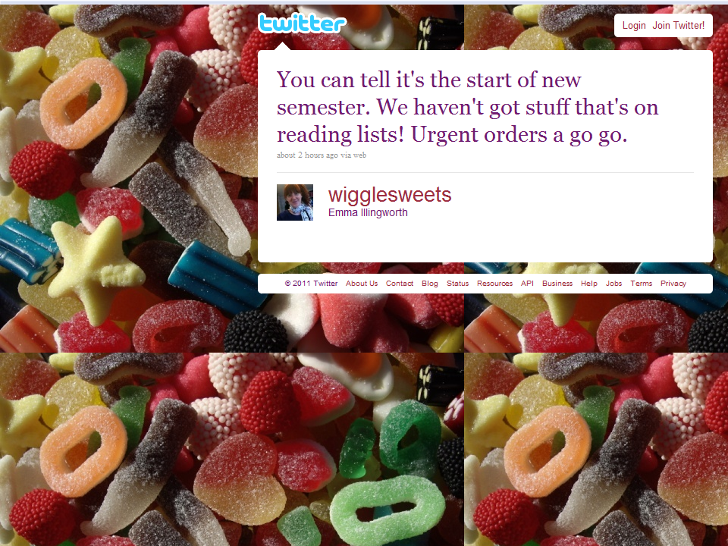Visit the Blog footer link

430,283
